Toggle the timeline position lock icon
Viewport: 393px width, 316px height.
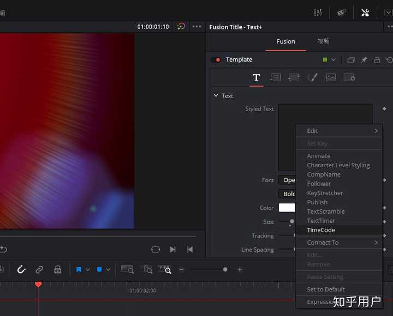(x=57, y=269)
